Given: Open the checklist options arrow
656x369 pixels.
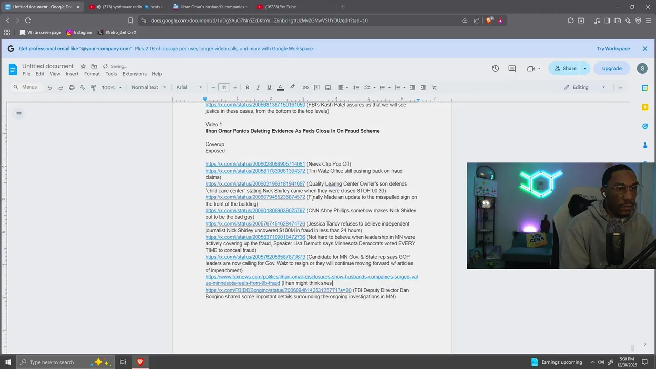Looking at the screenshot, I should pos(374,88).
